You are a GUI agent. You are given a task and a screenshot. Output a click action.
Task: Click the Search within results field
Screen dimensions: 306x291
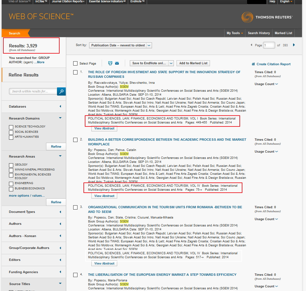click(x=33, y=91)
